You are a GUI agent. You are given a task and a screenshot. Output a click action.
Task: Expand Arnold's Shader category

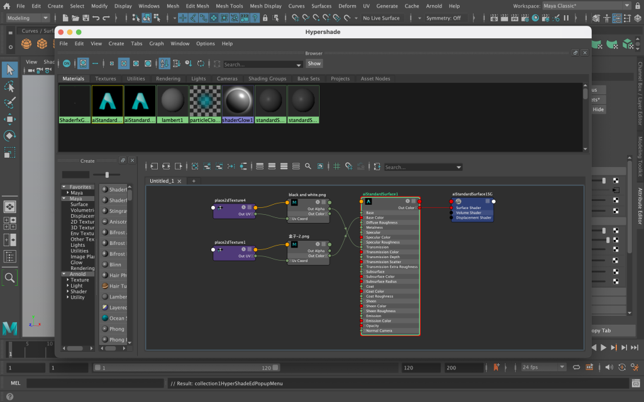(68, 291)
